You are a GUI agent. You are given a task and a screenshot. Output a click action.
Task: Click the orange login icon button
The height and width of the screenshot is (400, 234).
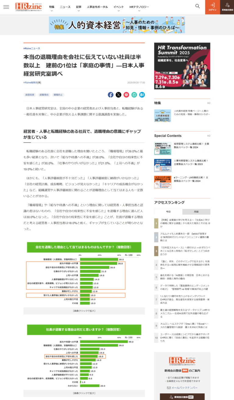click(212, 7)
